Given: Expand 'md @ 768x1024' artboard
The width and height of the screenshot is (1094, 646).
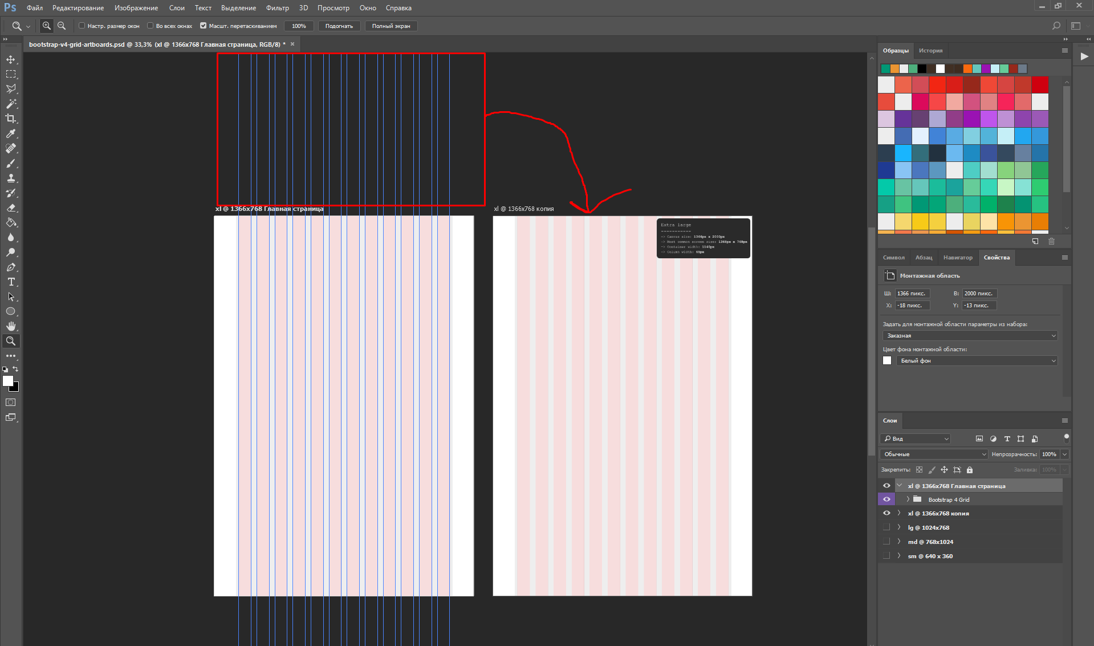Looking at the screenshot, I should click(x=899, y=542).
